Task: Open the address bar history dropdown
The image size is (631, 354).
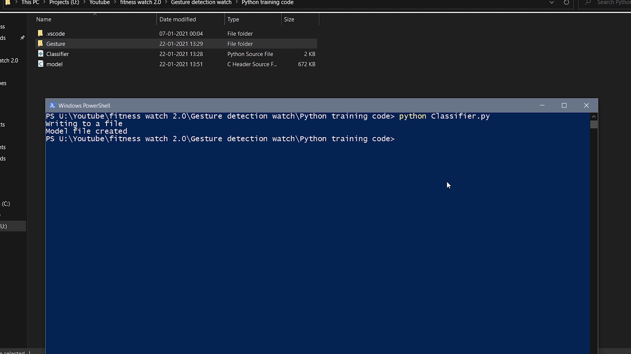Action: coord(551,3)
